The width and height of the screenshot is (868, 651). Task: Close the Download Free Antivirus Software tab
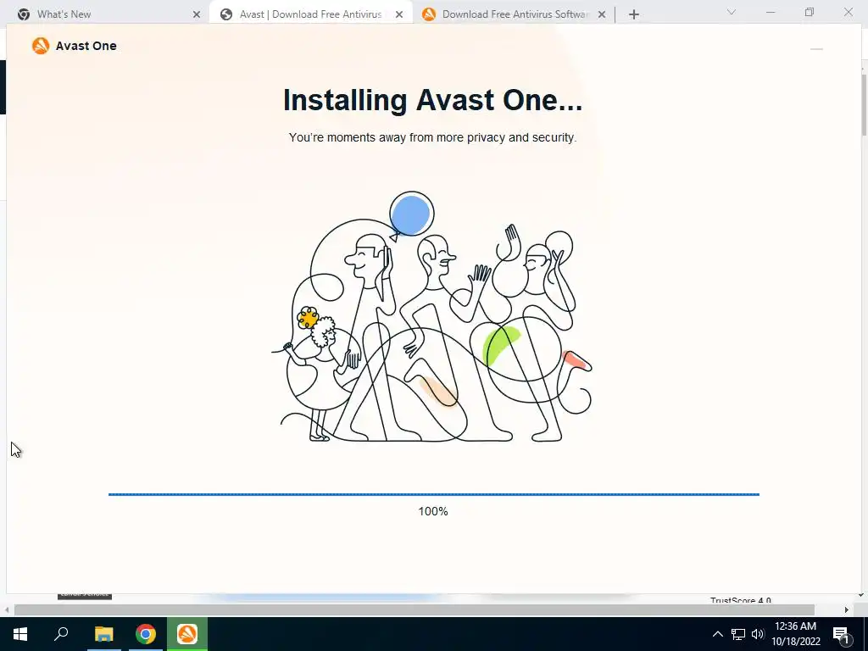click(x=602, y=14)
